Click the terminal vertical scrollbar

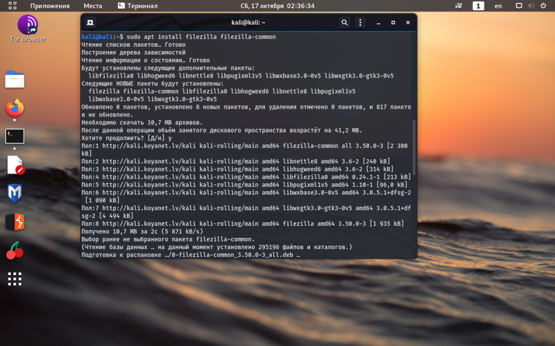pyautogui.click(x=414, y=147)
